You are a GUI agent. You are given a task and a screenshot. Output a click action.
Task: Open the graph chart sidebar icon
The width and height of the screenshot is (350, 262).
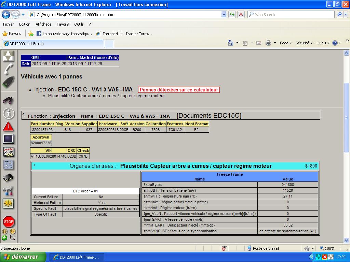[9, 152]
